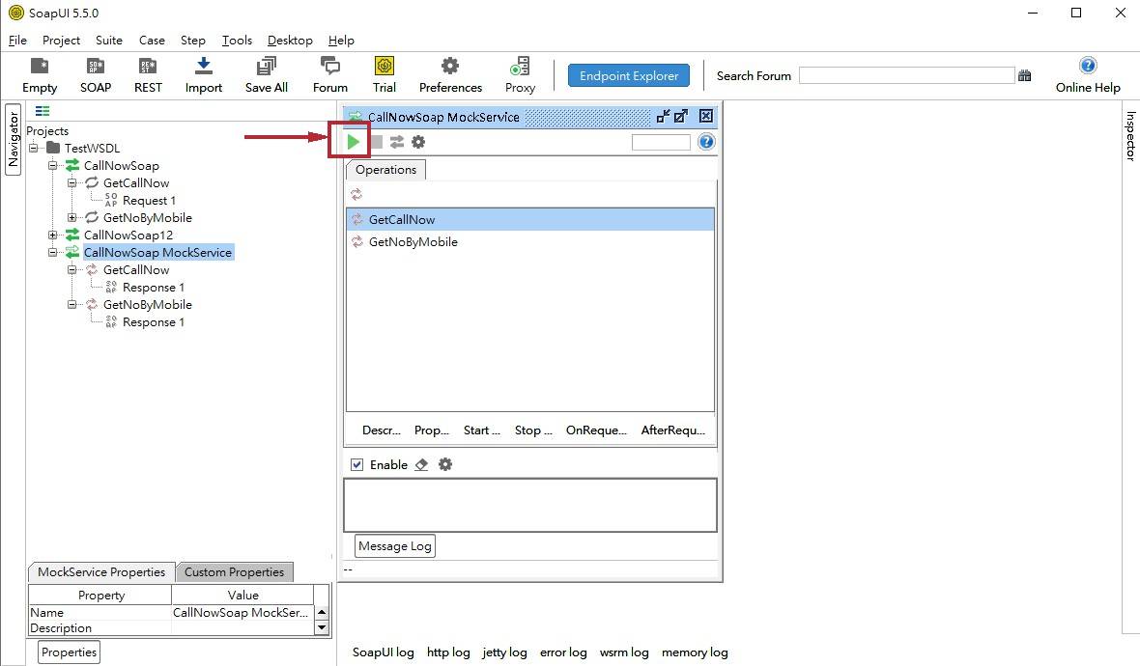Image resolution: width=1140 pixels, height=666 pixels.
Task: Open the SoapUI log tab
Action: (384, 652)
